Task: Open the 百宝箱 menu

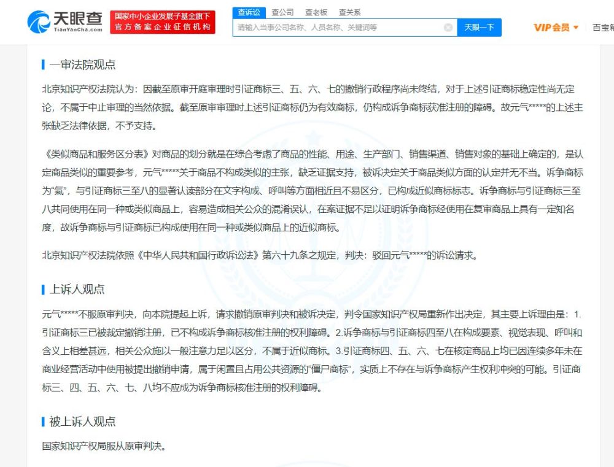Action: (603, 28)
